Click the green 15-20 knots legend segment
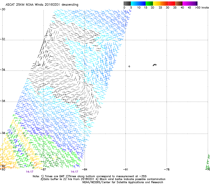210x184 pixels. [149, 3]
